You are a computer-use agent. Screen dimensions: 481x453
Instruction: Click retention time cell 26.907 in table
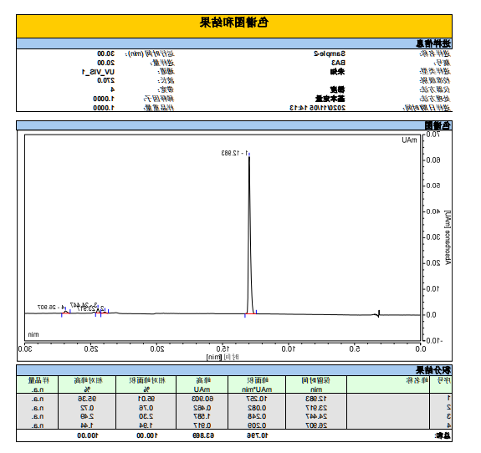coord(316,425)
